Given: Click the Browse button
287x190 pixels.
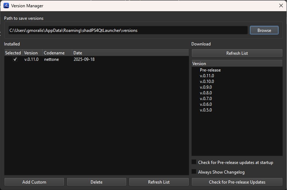Looking at the screenshot, I should click(264, 30).
